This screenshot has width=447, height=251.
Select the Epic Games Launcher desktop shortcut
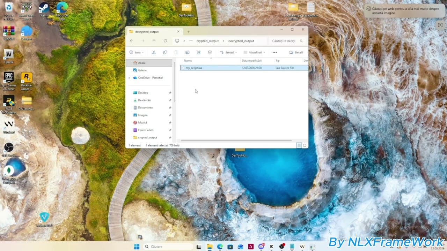[x=9, y=81]
